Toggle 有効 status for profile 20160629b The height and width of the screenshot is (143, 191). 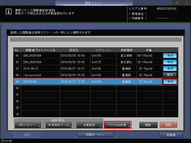170,81
